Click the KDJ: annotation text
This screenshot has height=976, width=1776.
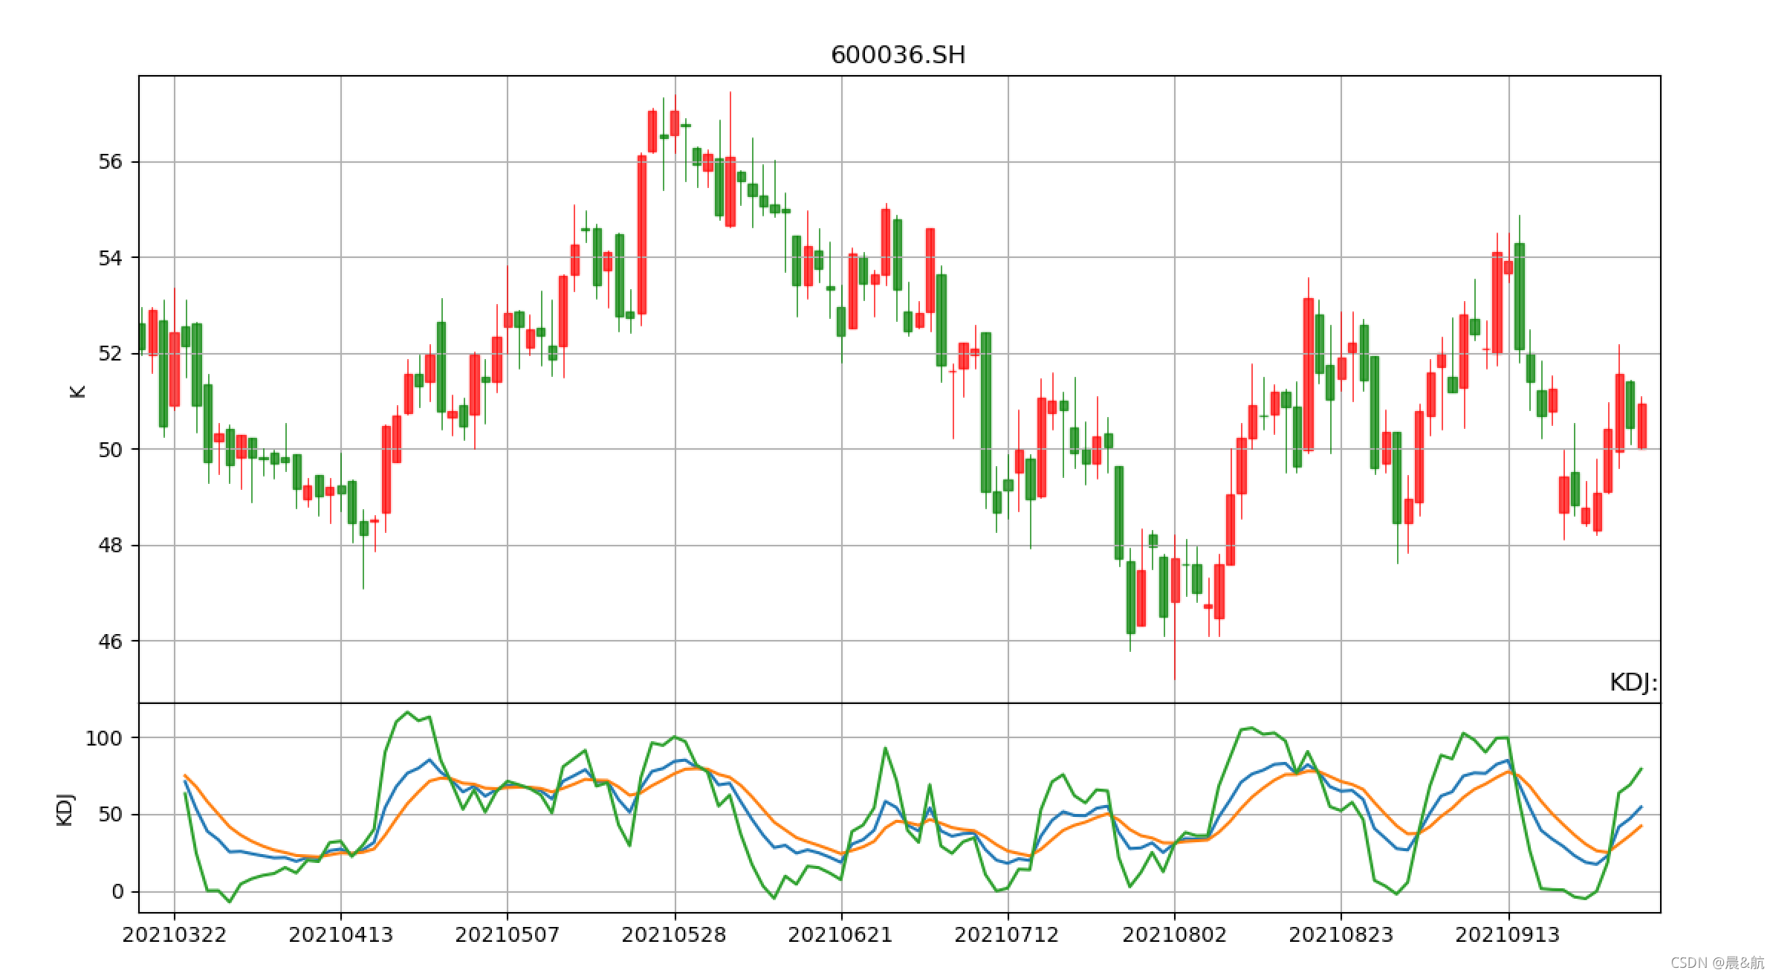(x=1633, y=682)
